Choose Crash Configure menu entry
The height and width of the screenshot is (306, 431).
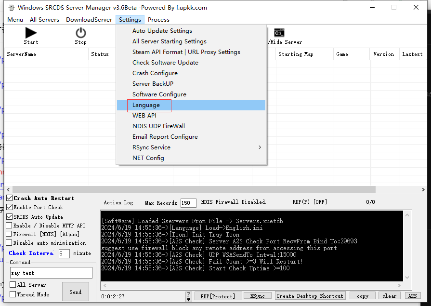point(155,73)
